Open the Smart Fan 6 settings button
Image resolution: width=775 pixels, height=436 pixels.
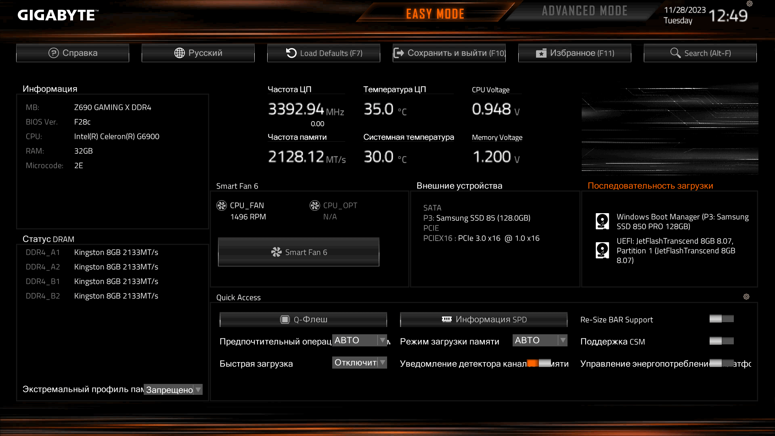click(x=299, y=252)
